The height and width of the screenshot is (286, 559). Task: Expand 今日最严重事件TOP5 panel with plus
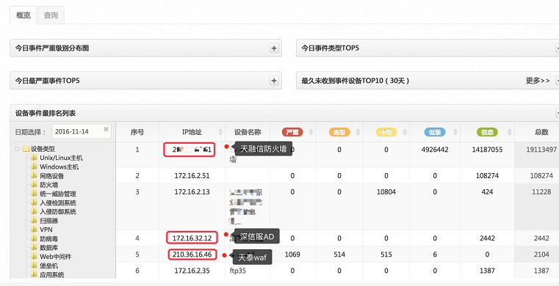274,81
